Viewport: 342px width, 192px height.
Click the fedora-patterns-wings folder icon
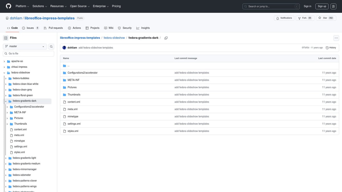pyautogui.click(x=10, y=186)
